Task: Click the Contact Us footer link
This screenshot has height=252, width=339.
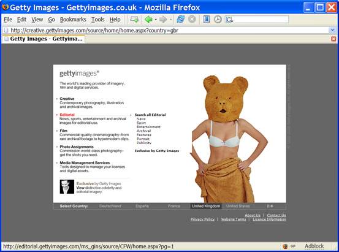Action: pos(276,215)
